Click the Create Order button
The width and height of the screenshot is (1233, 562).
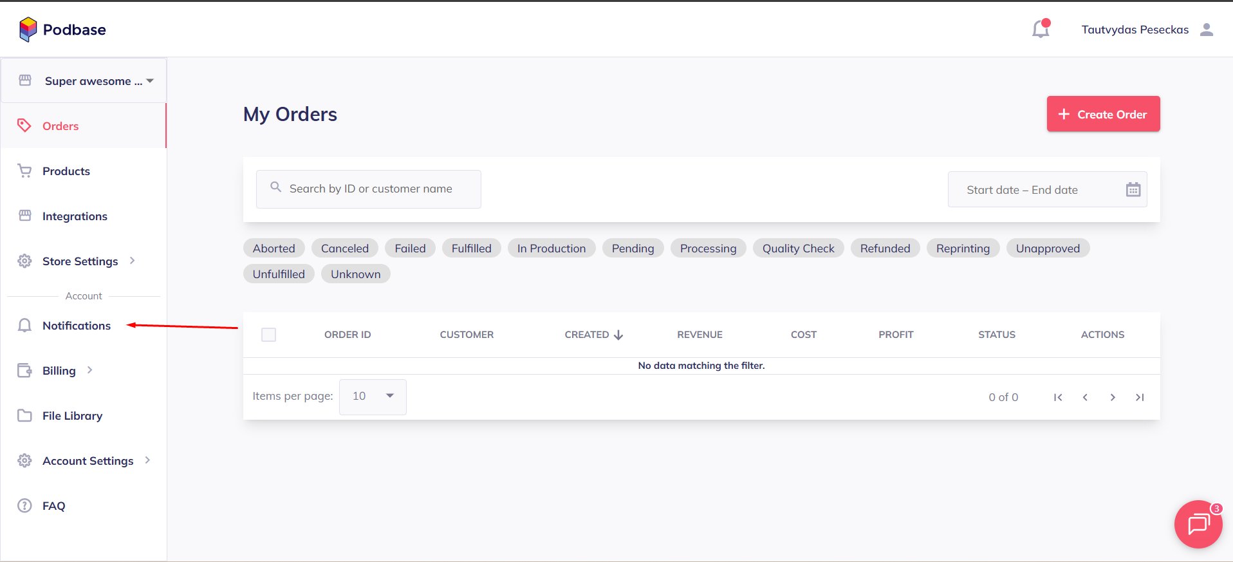click(1103, 114)
